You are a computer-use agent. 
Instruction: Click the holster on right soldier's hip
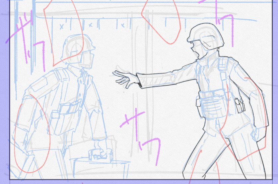pyautogui.click(x=240, y=105)
